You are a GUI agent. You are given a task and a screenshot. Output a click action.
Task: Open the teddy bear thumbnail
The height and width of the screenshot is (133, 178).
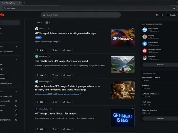pos(123,90)
